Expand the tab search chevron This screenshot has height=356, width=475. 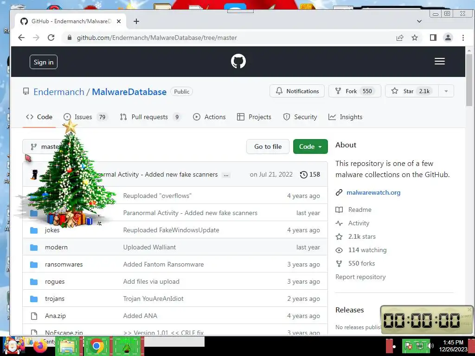419,21
